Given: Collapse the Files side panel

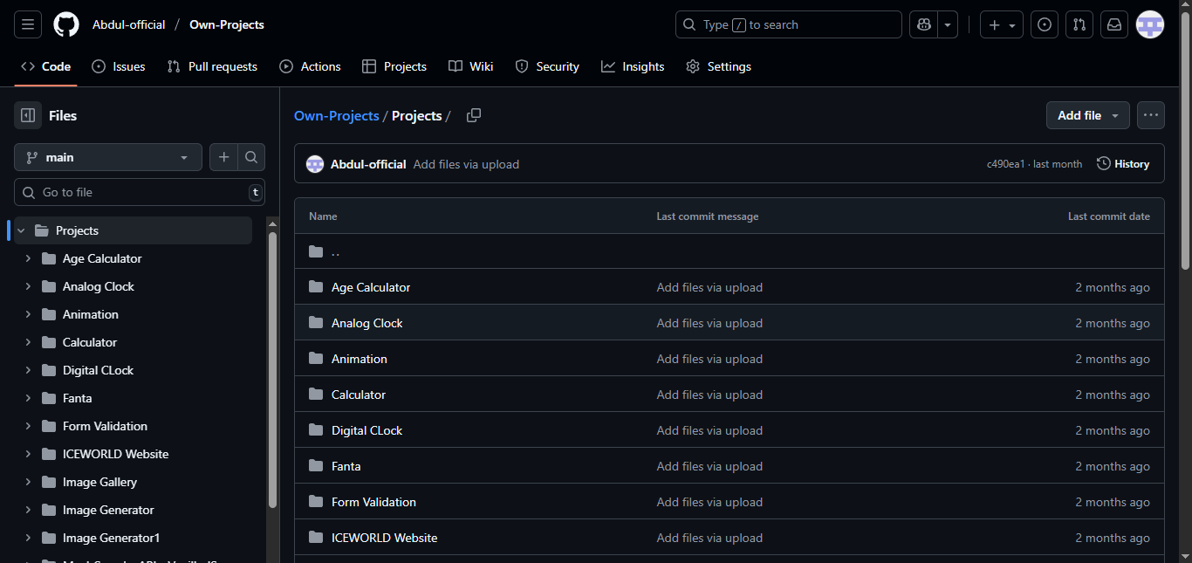Looking at the screenshot, I should (x=28, y=115).
